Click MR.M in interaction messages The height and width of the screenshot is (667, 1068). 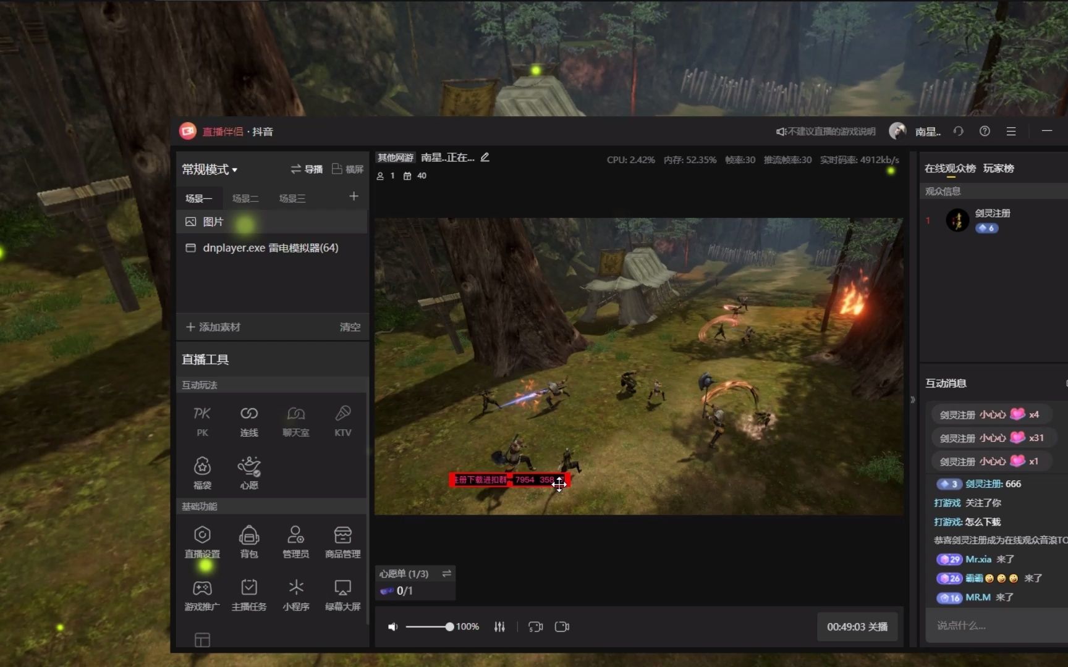click(978, 597)
